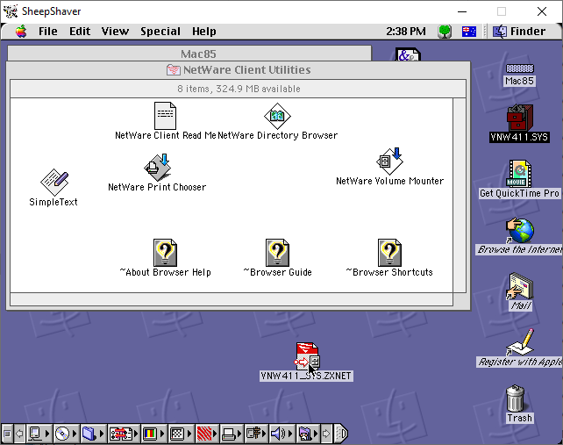Viewport: 563px width, 445px height.
Task: Open the File Sharing folder control strip module
Action: [92, 434]
